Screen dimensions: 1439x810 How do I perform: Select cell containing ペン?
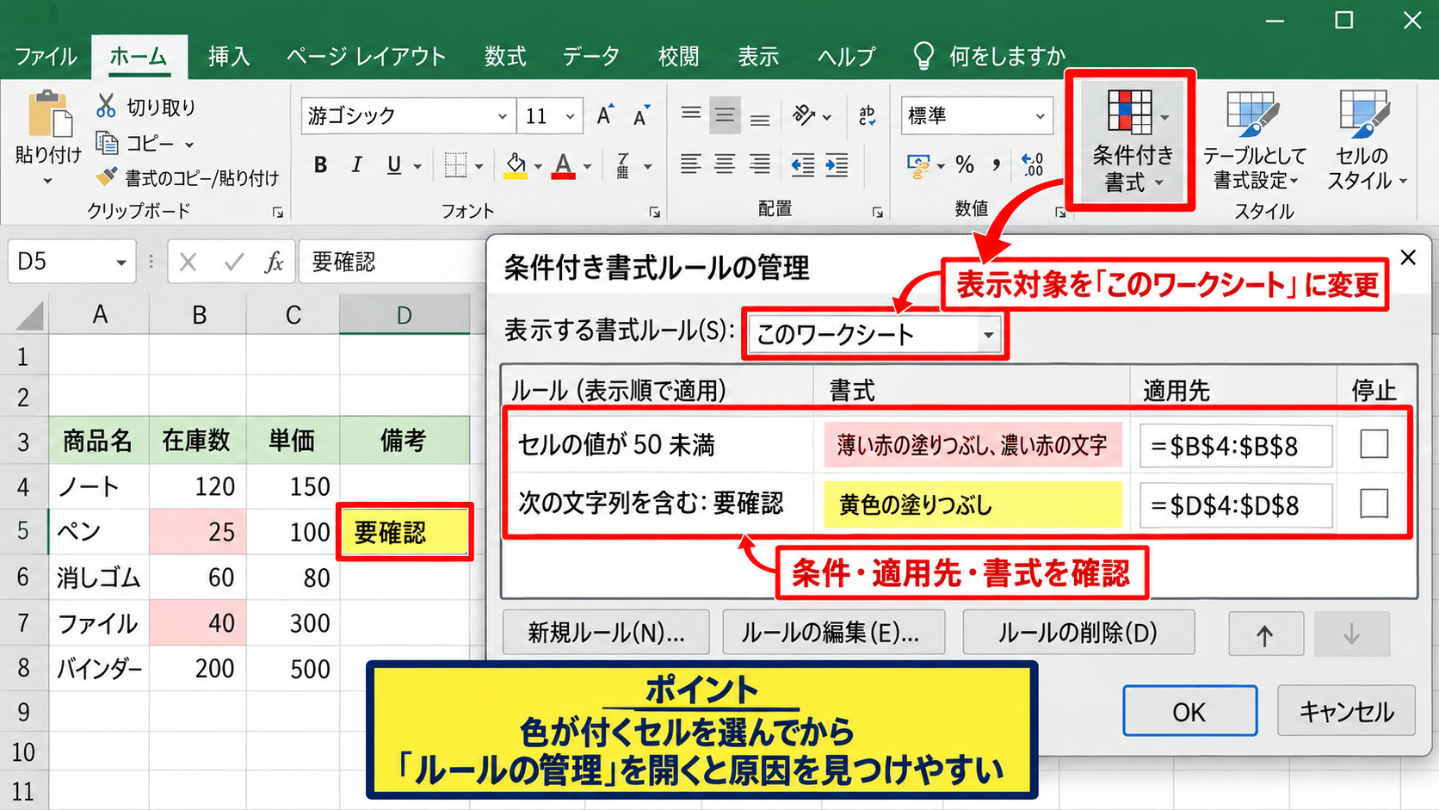coord(99,531)
